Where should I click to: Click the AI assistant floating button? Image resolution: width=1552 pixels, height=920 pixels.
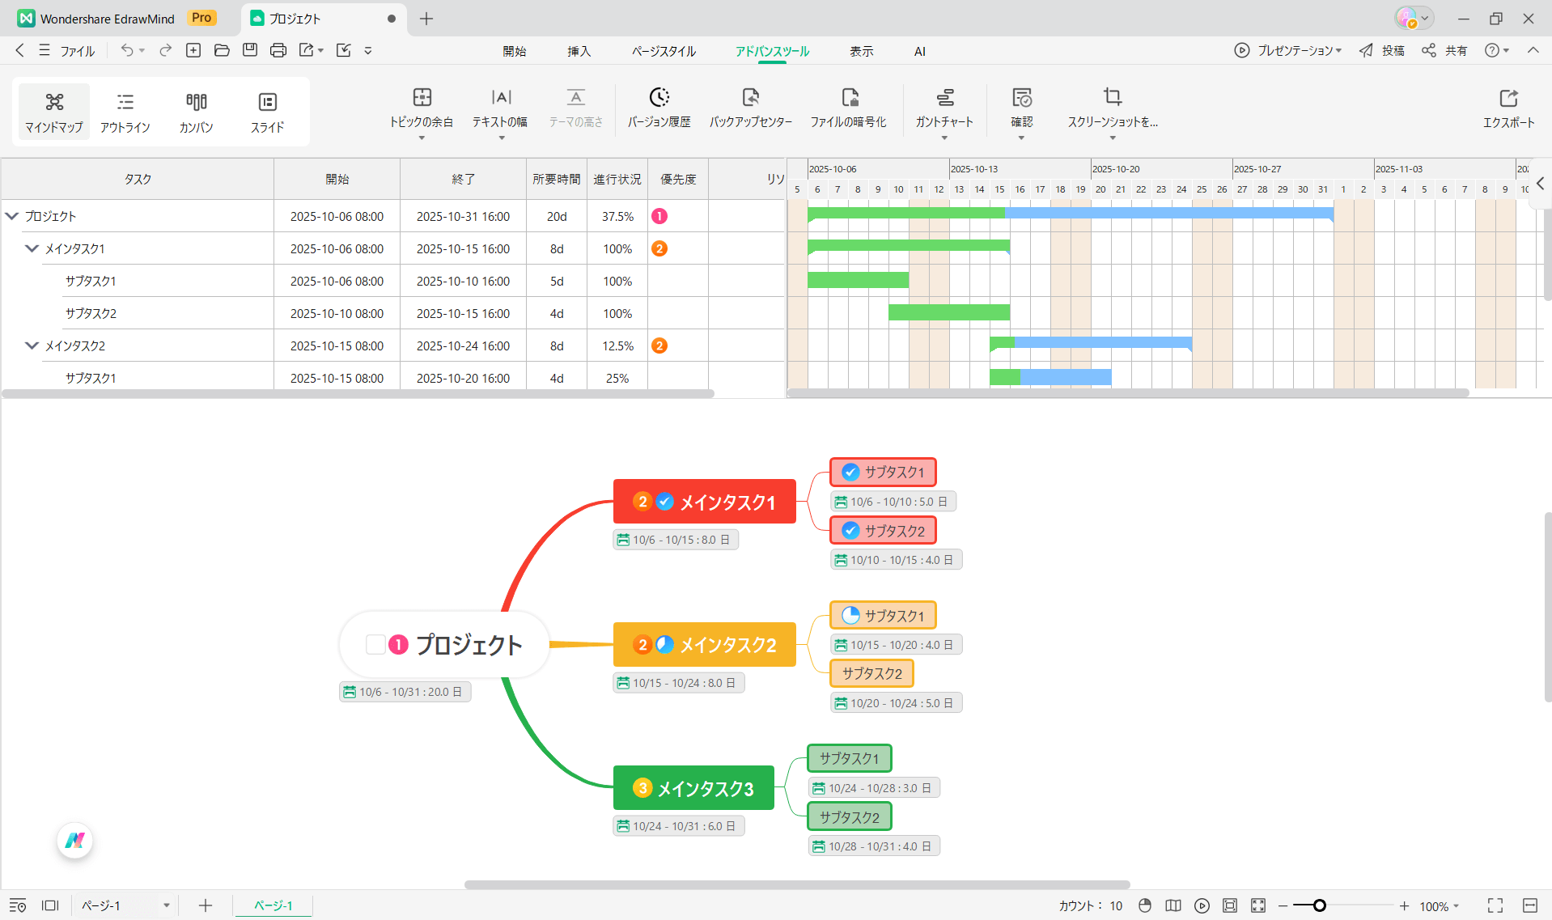75,841
